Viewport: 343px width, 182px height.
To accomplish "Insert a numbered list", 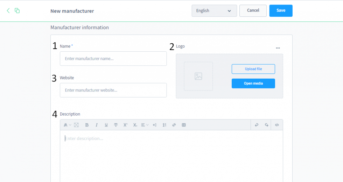I will pyautogui.click(x=164, y=125).
